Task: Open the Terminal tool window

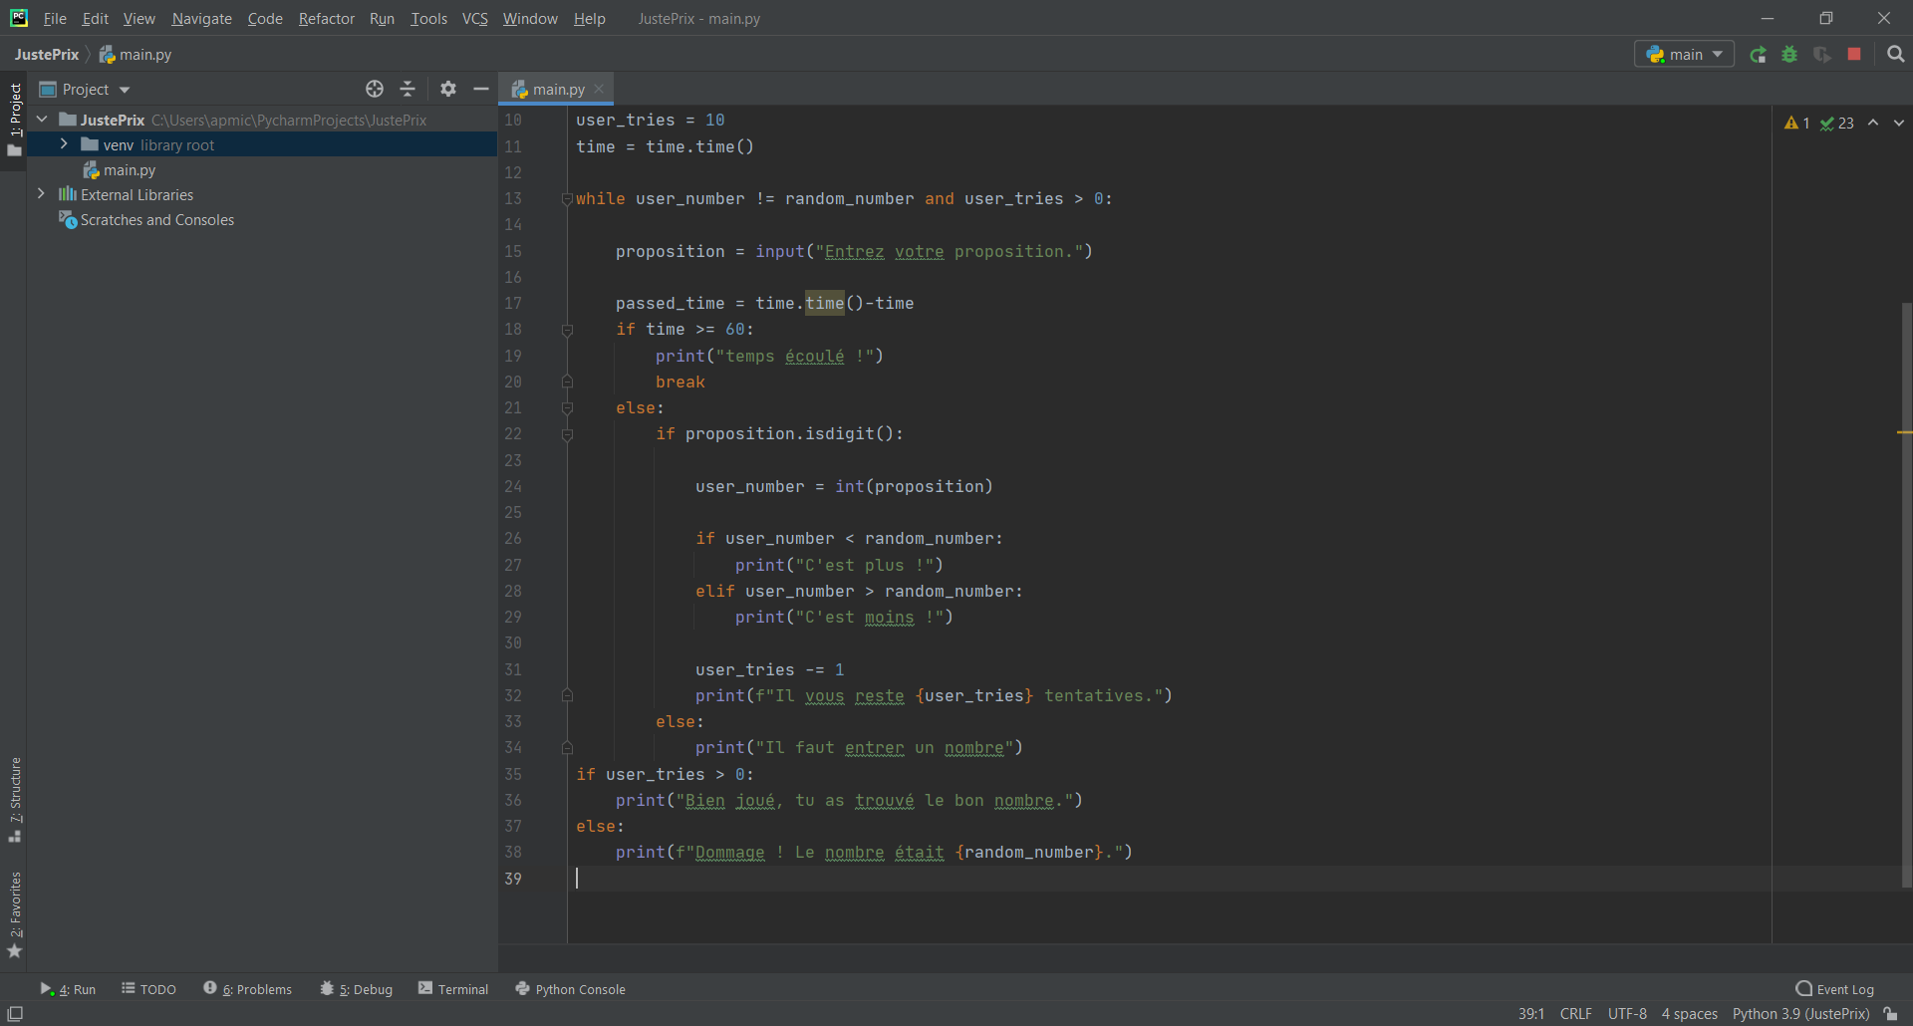Action: click(x=453, y=989)
